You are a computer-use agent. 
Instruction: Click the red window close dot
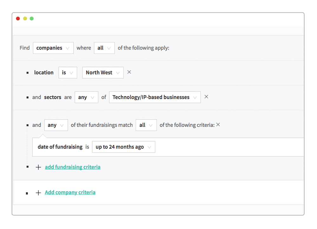point(18,19)
